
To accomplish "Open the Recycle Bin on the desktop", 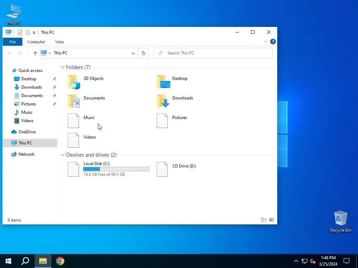I will [341, 222].
